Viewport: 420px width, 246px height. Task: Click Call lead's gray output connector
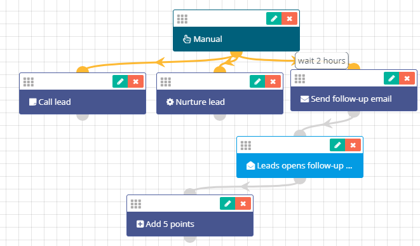83,117
